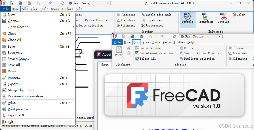Choose Merge document... menu entry
This screenshot has height=130, width=254.
pos(38,90)
